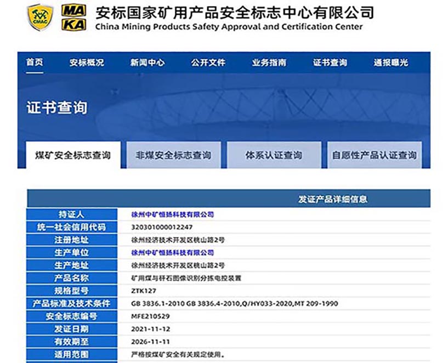Click the company title 安标国家矿用产品安全标志中心有限公司
Screen dimensions: 448x363
234,12
